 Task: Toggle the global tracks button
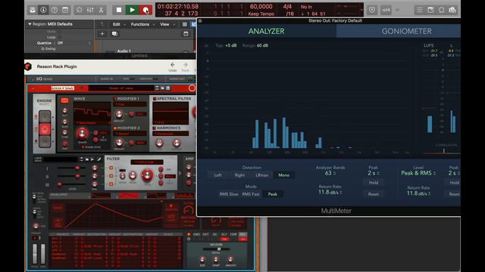coord(186,34)
